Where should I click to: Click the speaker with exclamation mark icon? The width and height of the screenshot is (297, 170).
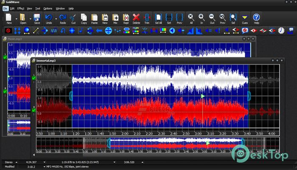click(x=217, y=31)
